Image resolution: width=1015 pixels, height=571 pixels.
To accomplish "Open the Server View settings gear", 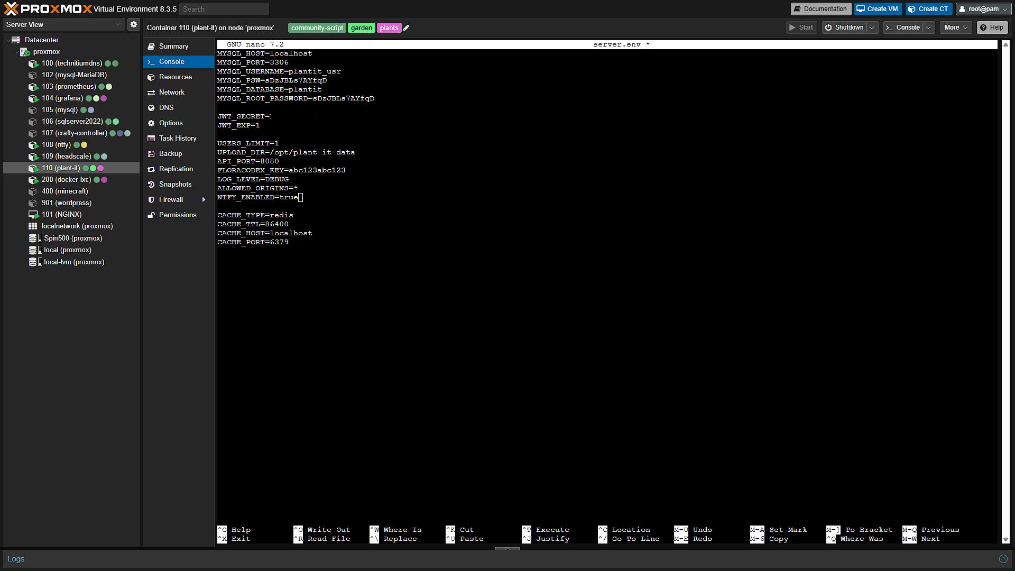I will (x=134, y=24).
